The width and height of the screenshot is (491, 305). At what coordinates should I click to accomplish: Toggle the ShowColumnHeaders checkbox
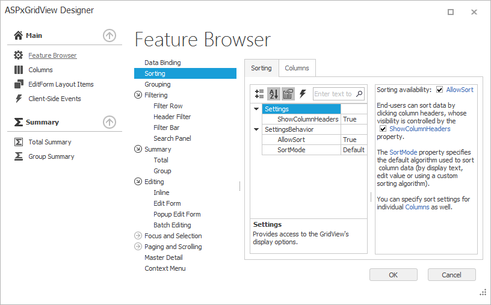[x=383, y=129]
